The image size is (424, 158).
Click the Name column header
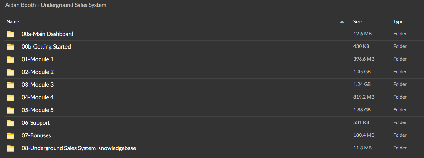13,22
